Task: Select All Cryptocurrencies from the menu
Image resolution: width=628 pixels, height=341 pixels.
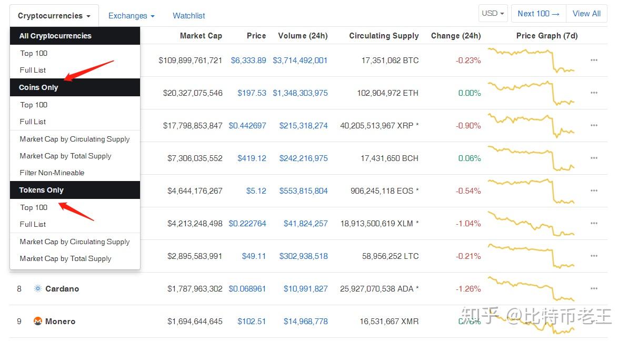Action: point(56,36)
